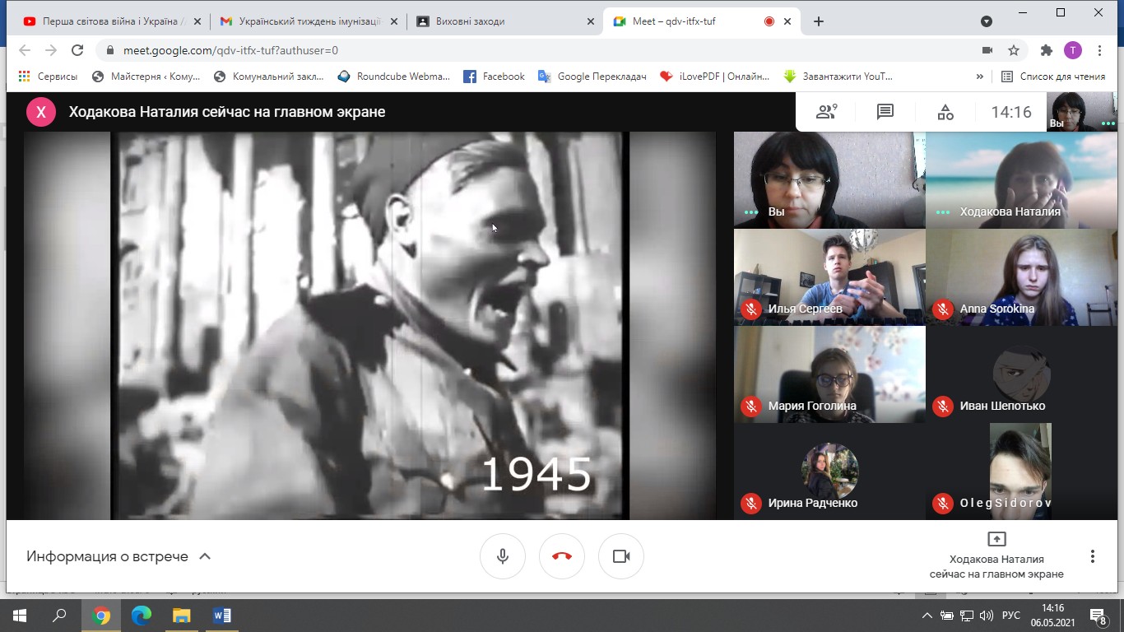Select Илья Сергеев's video tile
Screen dimensions: 1124x632
829,276
